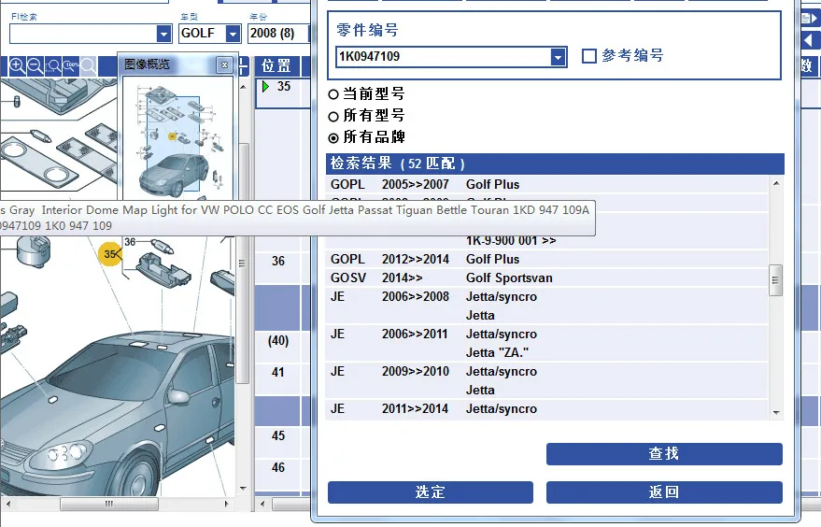Image resolution: width=821 pixels, height=527 pixels.
Task: Click the callout number 36 in diagram
Action: coord(130,242)
